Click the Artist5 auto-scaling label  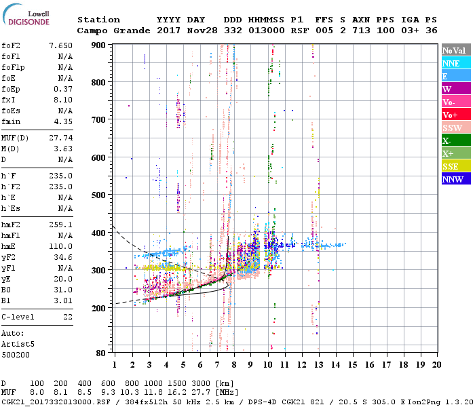[x=16, y=344]
